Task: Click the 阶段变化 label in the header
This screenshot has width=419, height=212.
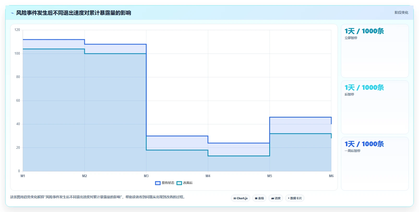Action: 401,12
